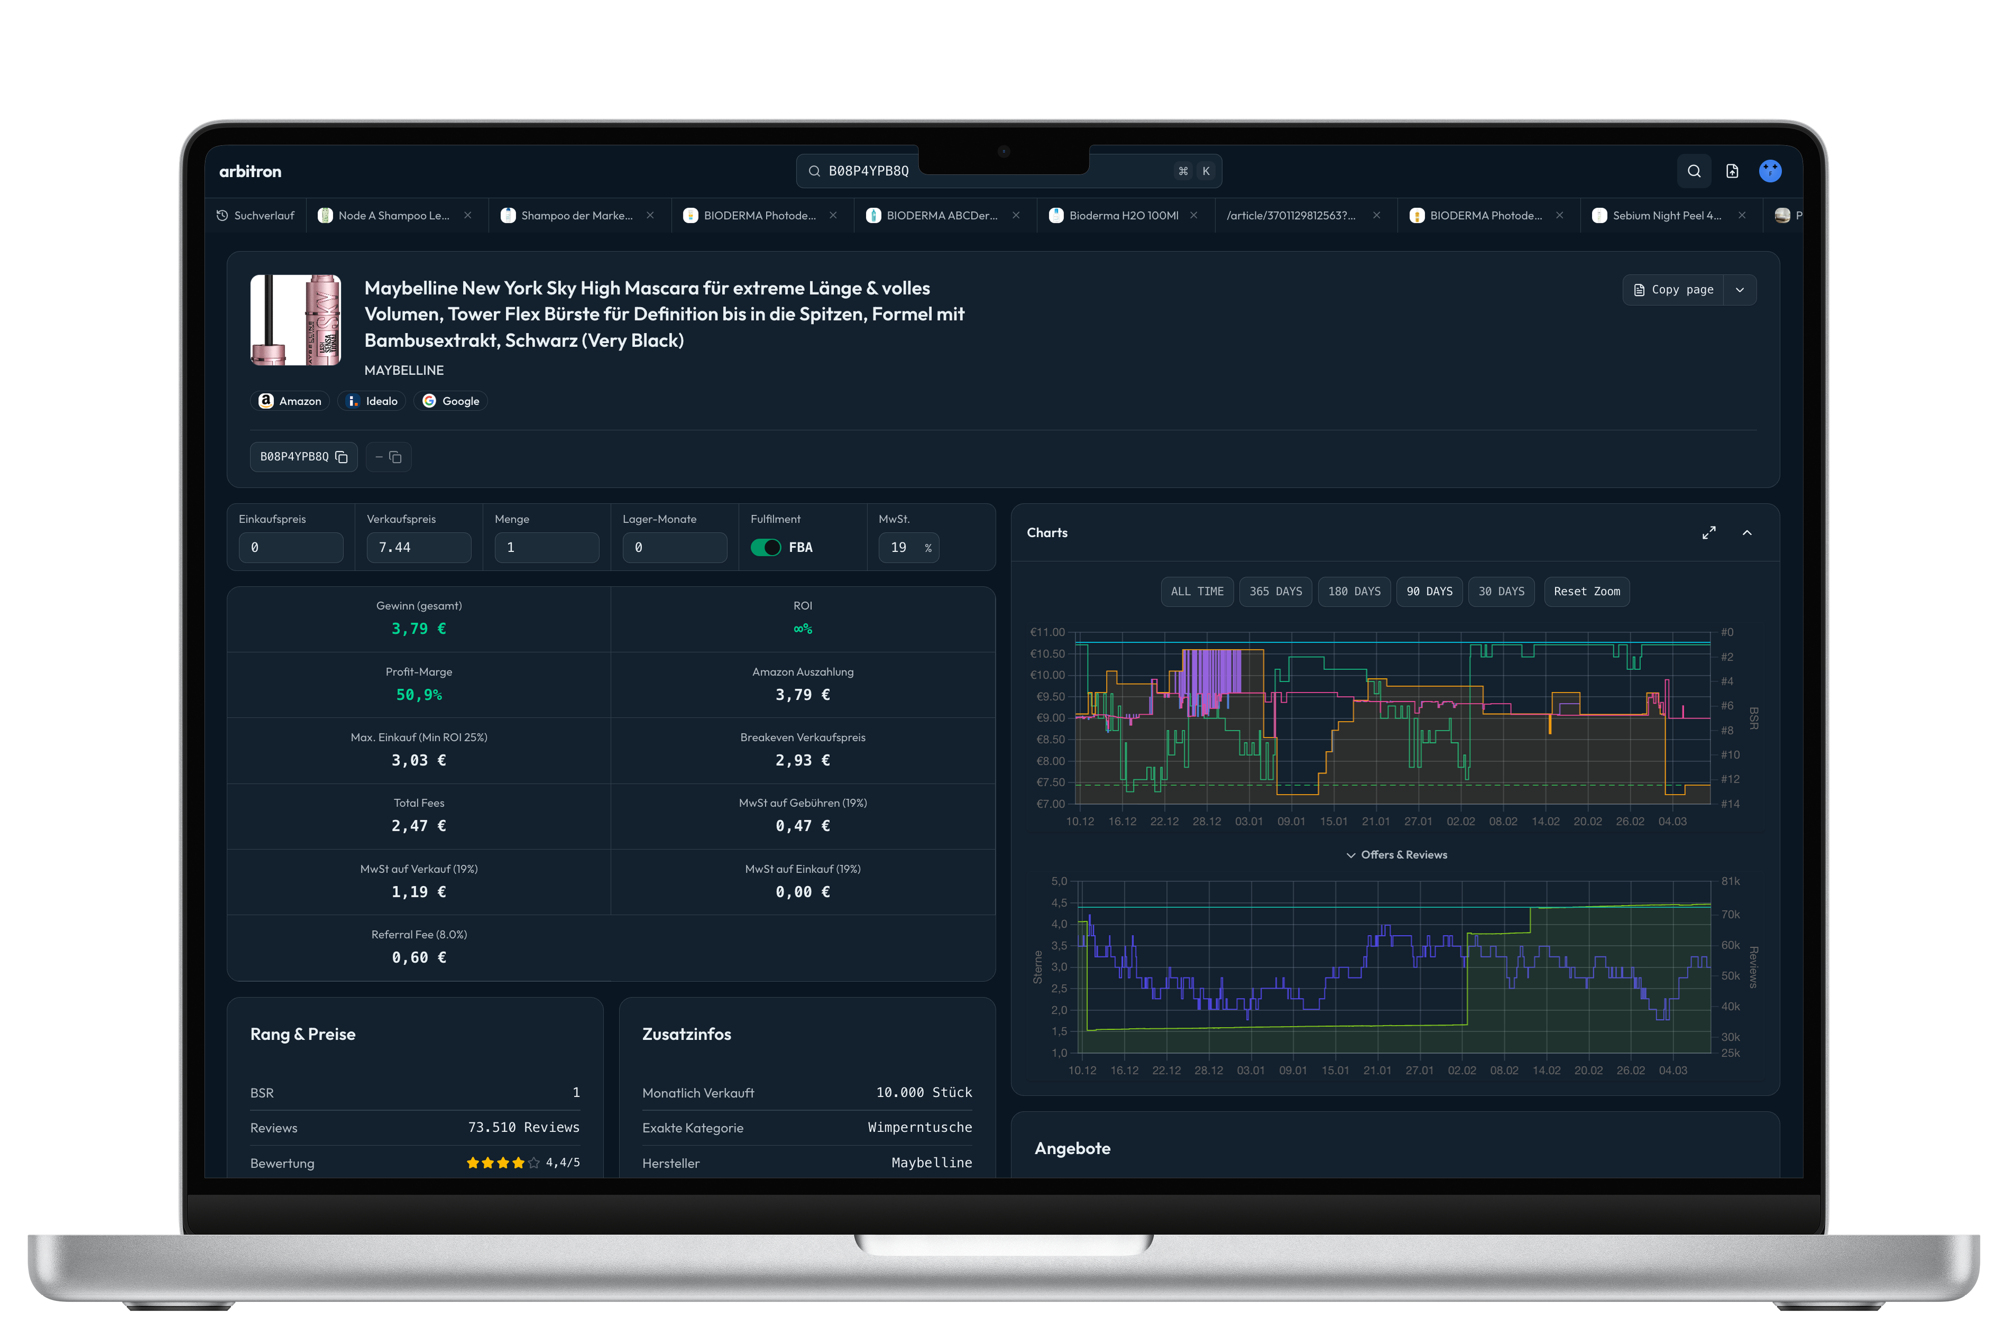Select the 30 DAYS chart range

pyautogui.click(x=1501, y=592)
